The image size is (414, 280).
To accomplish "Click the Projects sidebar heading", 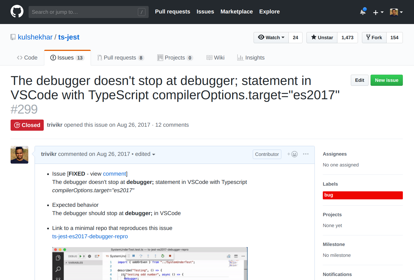I will pyautogui.click(x=332, y=215).
